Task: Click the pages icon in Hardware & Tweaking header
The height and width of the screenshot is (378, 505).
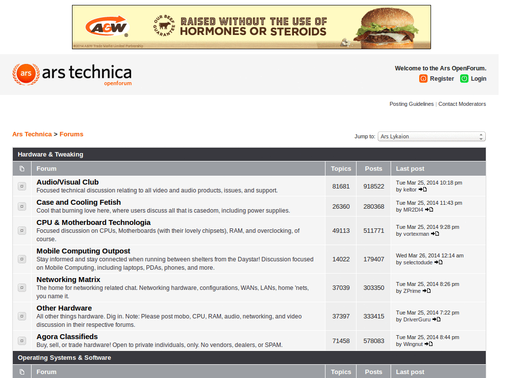Action: click(x=22, y=168)
